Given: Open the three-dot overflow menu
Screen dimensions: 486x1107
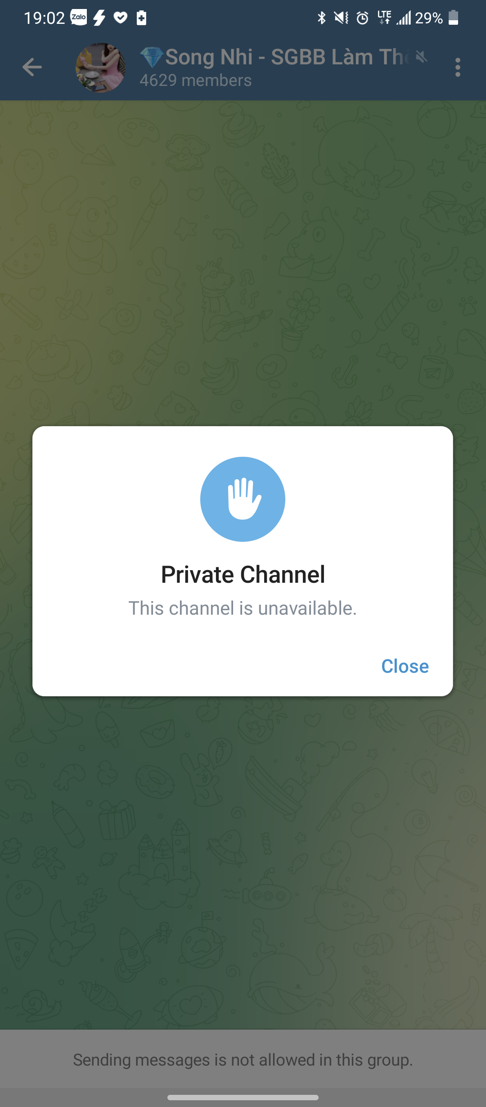Looking at the screenshot, I should click(458, 67).
